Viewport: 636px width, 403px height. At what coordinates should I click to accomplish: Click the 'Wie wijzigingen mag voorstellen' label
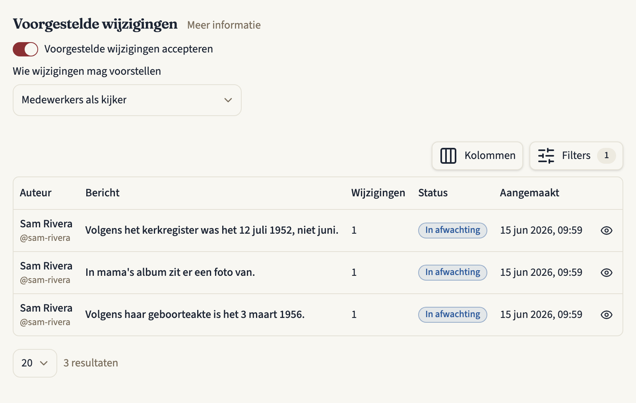(x=87, y=72)
